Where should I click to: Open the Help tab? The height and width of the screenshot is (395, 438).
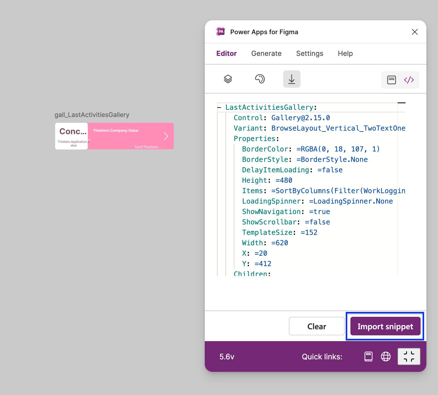[345, 54]
